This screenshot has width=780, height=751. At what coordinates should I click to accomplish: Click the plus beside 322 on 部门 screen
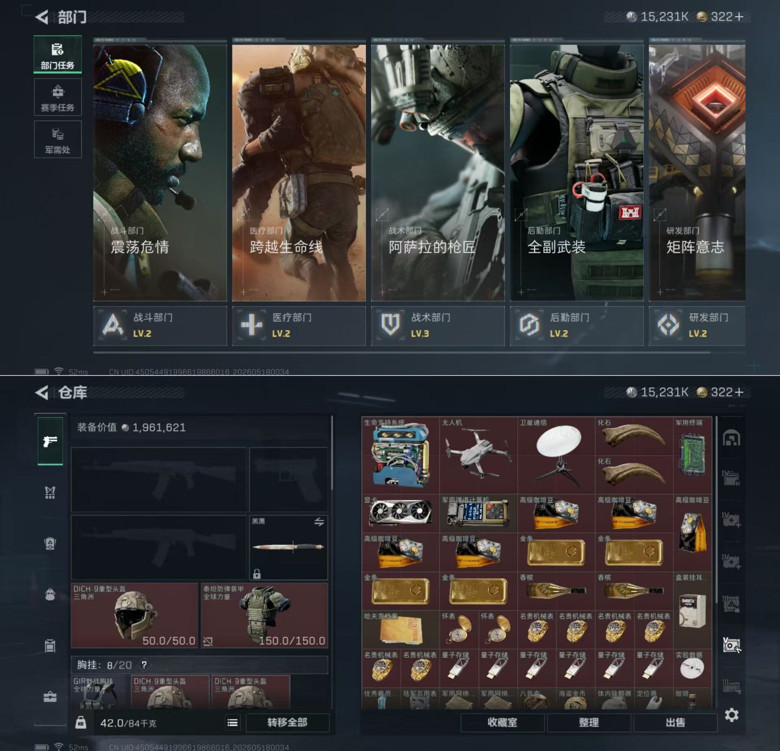coord(739,17)
